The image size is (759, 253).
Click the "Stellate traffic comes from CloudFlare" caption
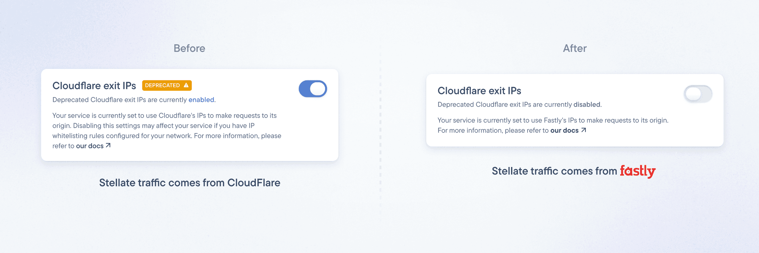(x=189, y=183)
